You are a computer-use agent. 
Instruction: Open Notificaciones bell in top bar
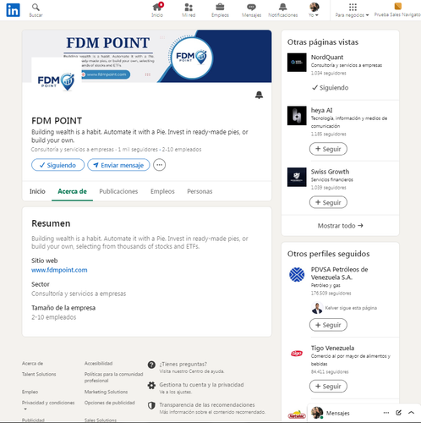tap(283, 10)
